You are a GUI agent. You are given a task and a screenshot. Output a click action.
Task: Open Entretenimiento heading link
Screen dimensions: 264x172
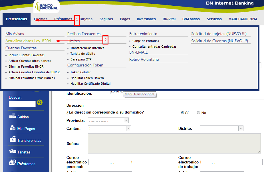pyautogui.click(x=143, y=34)
